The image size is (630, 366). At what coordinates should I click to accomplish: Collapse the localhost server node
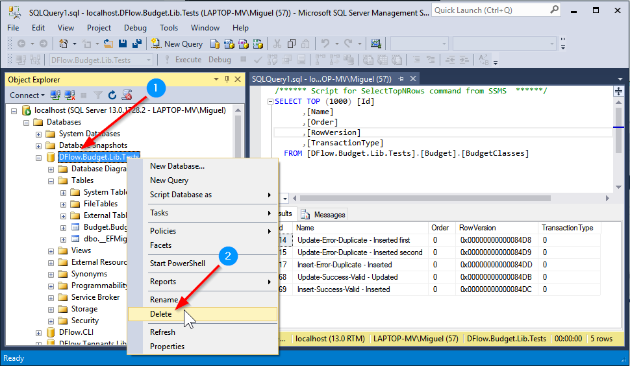(14, 111)
